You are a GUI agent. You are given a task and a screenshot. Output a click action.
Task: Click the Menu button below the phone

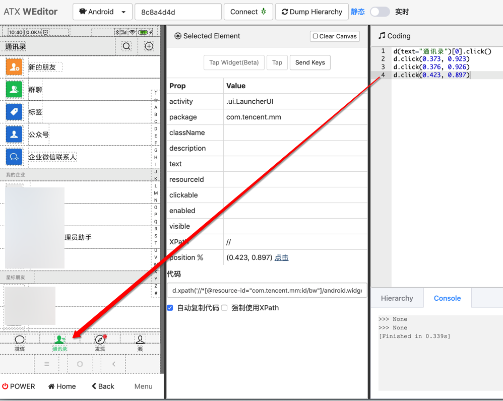[144, 386]
